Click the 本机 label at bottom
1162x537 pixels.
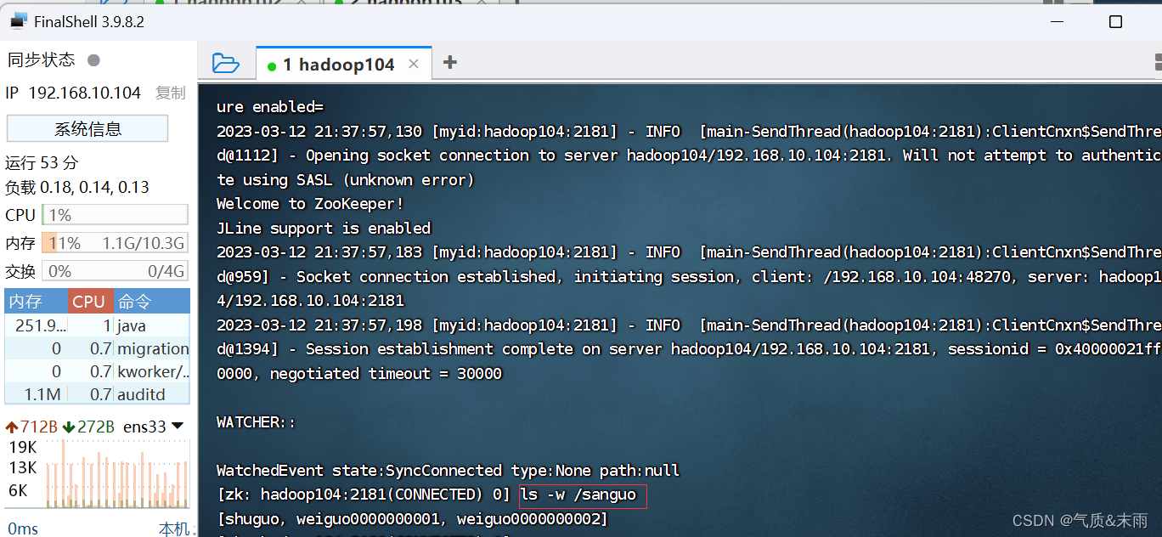pyautogui.click(x=174, y=529)
